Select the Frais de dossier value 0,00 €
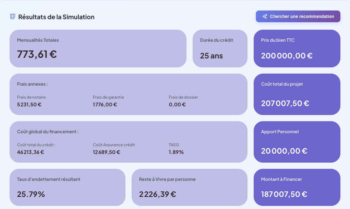Image resolution: width=350 pixels, height=209 pixels. 177,104
